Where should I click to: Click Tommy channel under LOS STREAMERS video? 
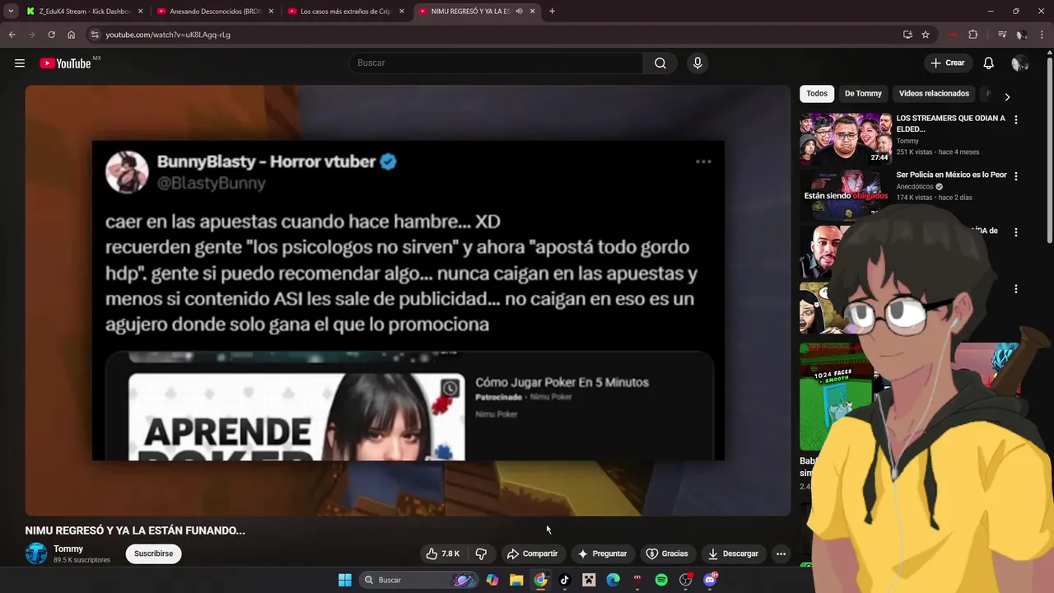(x=907, y=141)
